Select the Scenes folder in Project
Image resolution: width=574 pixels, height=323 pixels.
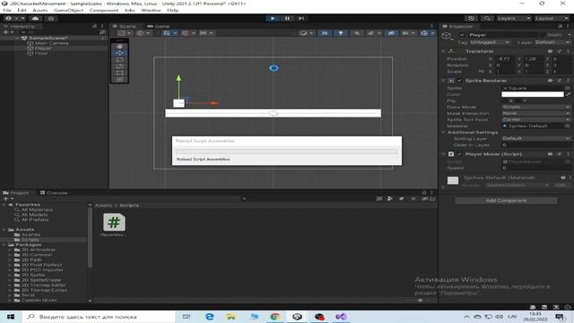click(x=30, y=234)
